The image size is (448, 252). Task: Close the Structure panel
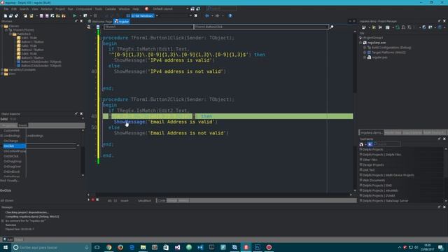[x=81, y=21]
